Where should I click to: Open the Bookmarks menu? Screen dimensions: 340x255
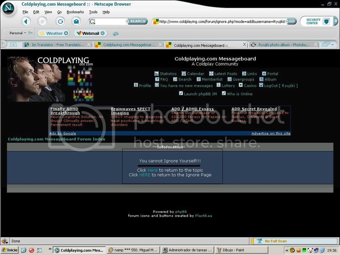[75, 12]
